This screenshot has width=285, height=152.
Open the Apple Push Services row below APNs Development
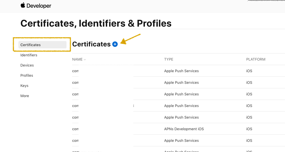coord(179,141)
